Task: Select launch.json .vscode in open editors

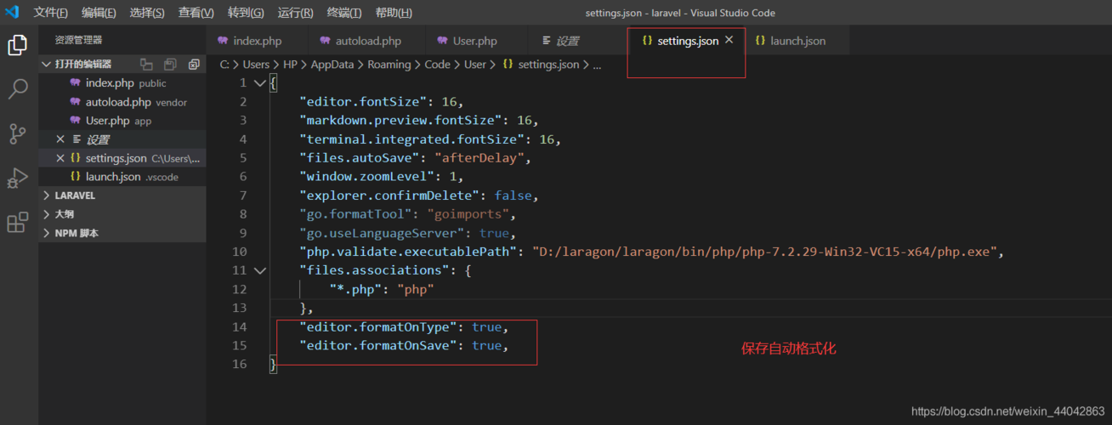Action: point(122,177)
